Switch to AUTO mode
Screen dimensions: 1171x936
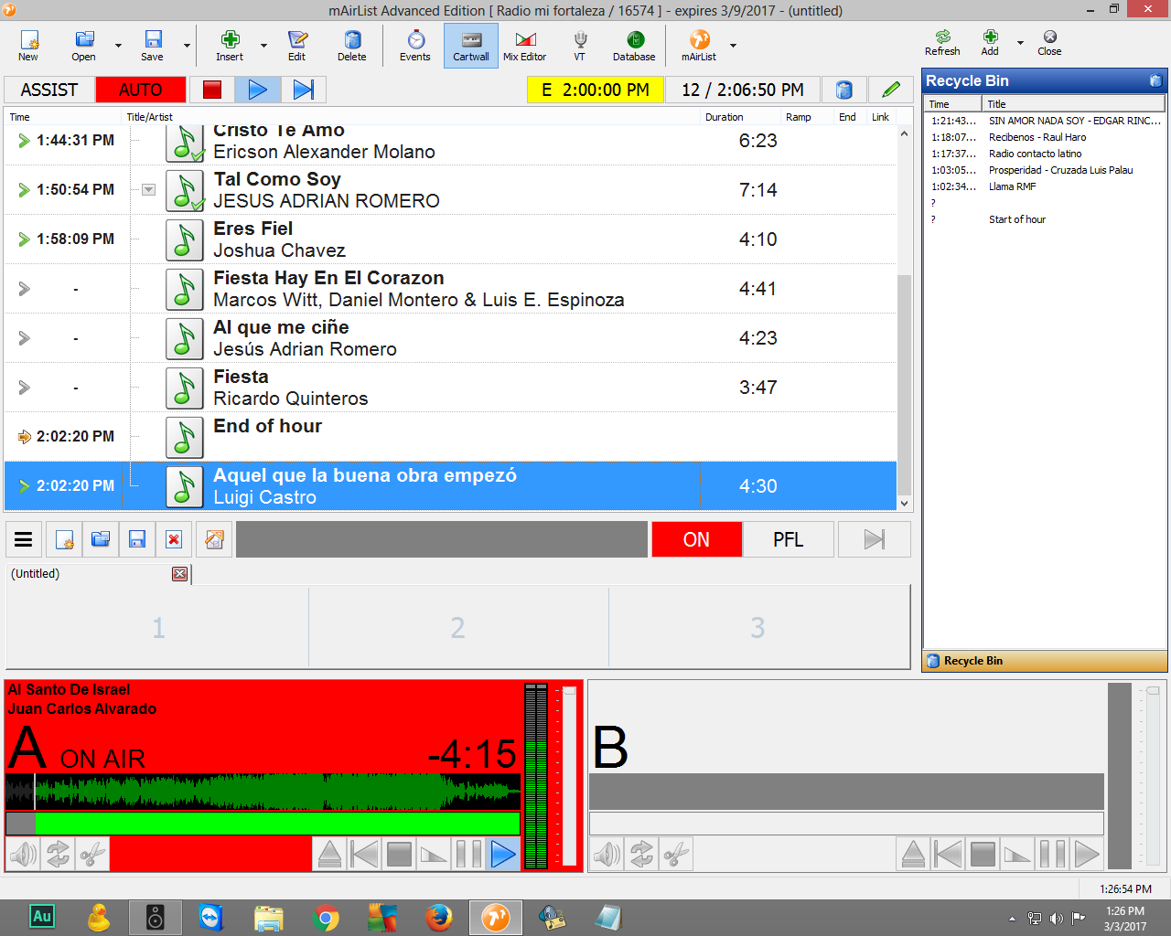[x=141, y=90]
